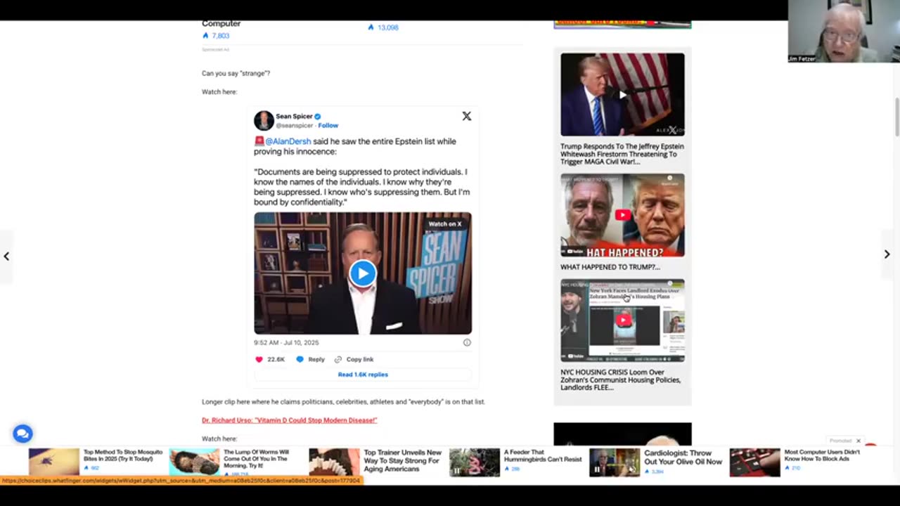
Task: Open Trump Responds To Jeffrey Epstein Whitewash headline
Action: (x=622, y=154)
